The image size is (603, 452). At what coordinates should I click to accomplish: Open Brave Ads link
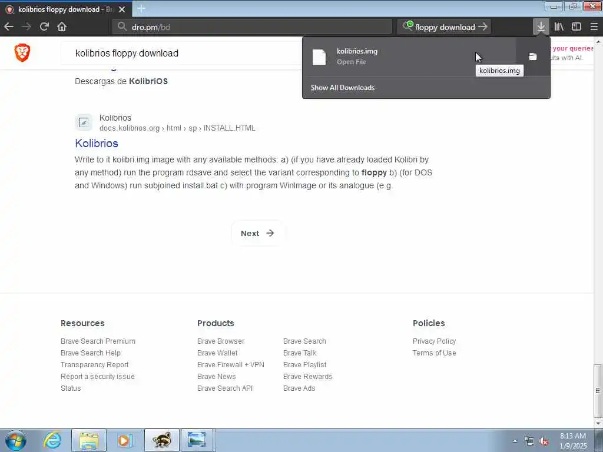coord(299,388)
